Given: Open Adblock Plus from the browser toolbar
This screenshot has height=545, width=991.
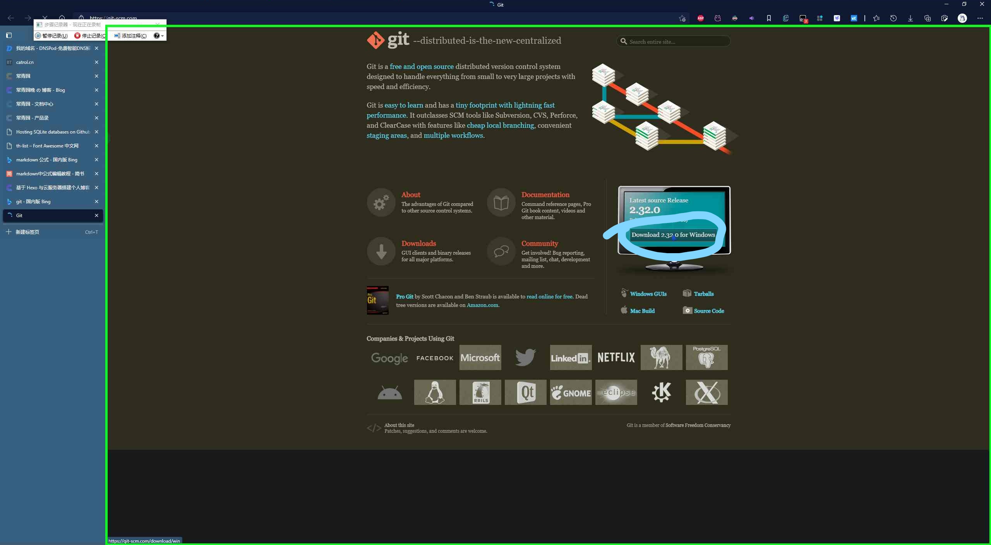Looking at the screenshot, I should 701,18.
